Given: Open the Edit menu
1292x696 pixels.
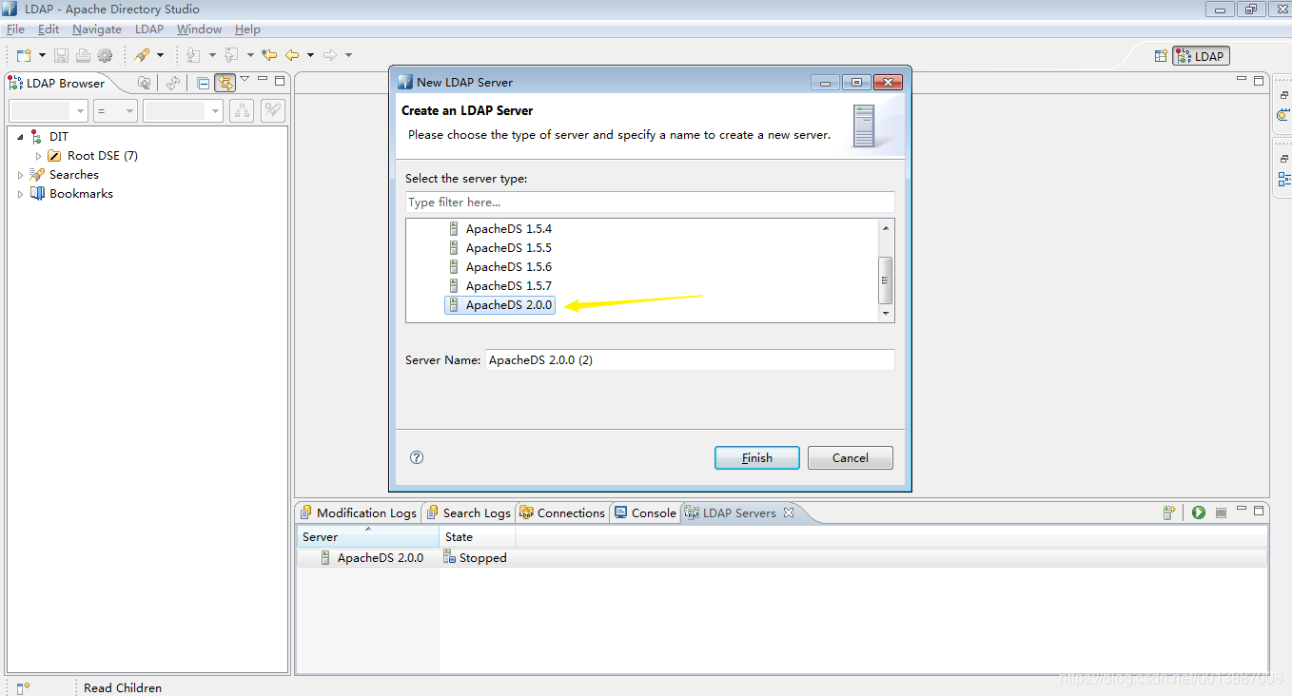Looking at the screenshot, I should pos(49,29).
